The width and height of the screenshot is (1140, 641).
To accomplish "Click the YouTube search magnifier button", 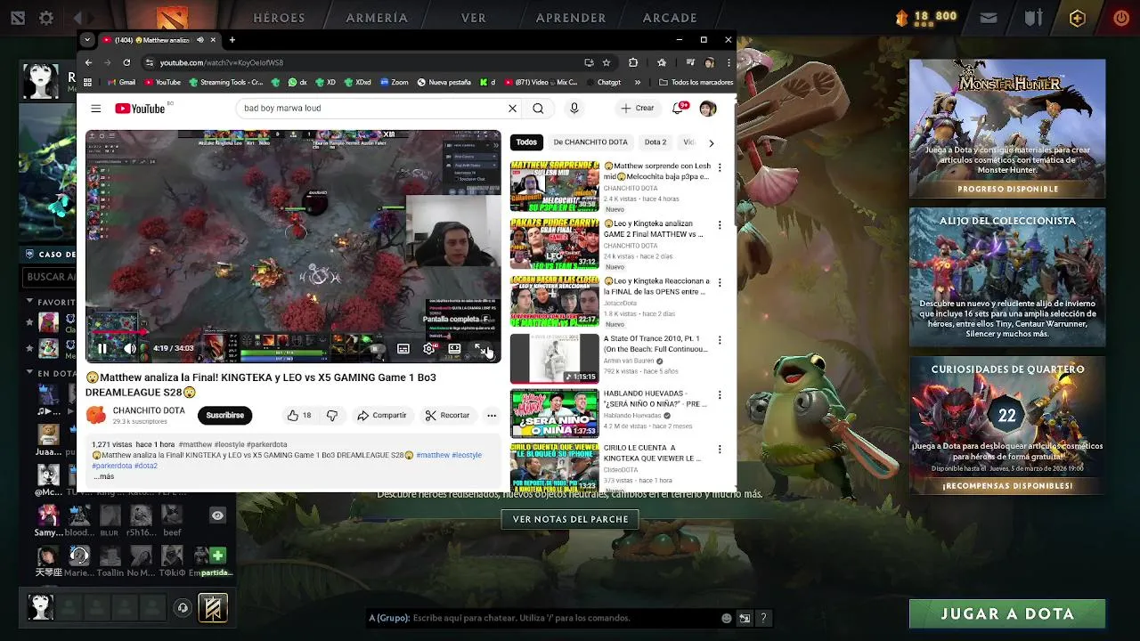I will click(538, 108).
